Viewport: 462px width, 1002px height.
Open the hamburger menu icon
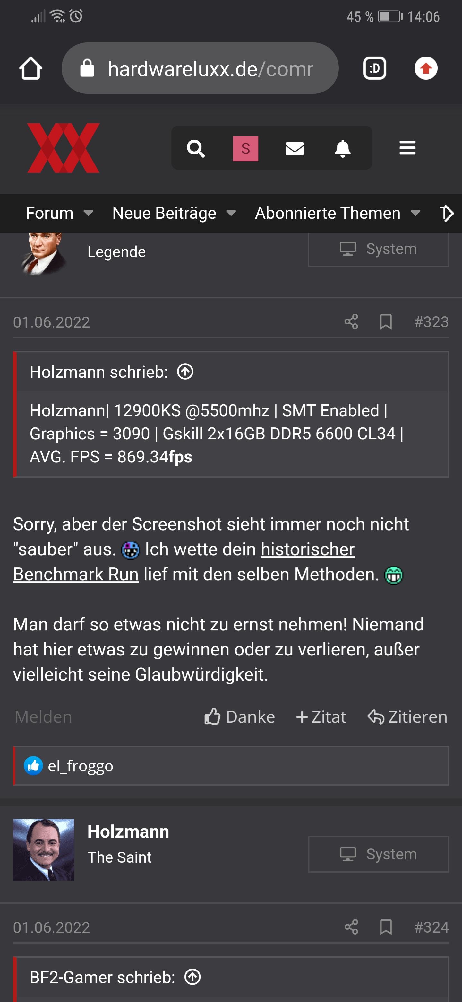[407, 148]
